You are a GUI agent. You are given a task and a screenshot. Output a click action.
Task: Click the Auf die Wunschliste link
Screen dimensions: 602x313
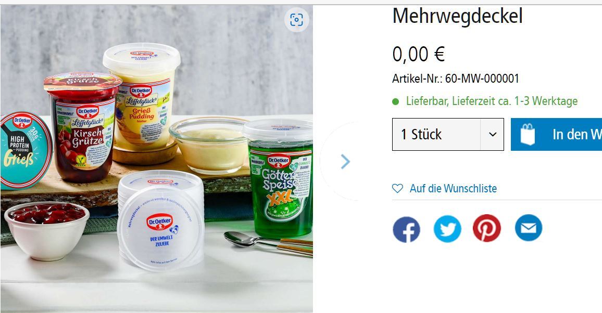(x=453, y=189)
